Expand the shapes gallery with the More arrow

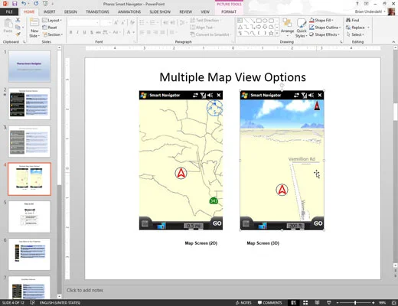pos(277,33)
